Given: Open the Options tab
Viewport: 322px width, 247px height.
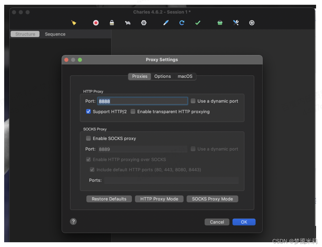Looking at the screenshot, I should pos(162,76).
